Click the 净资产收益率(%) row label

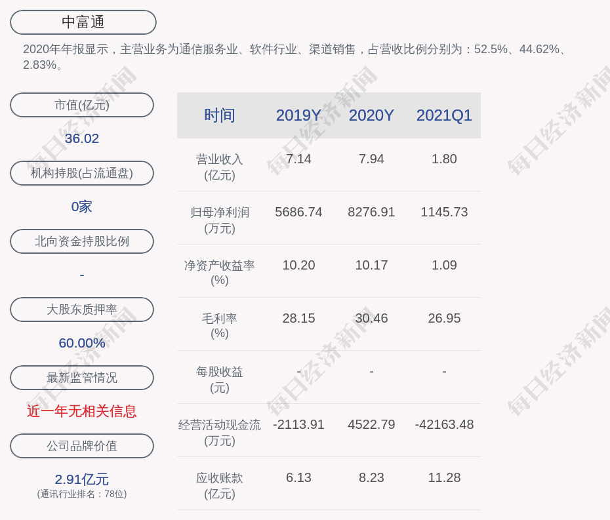220,273
